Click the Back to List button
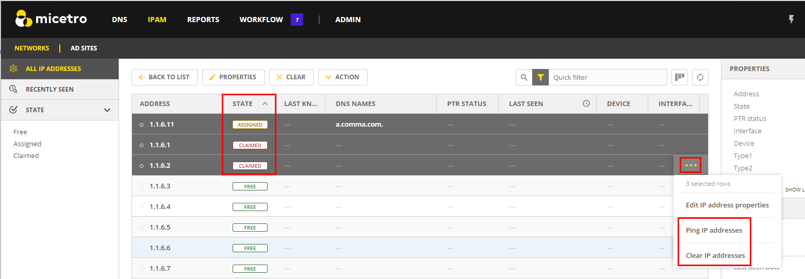 pos(164,77)
